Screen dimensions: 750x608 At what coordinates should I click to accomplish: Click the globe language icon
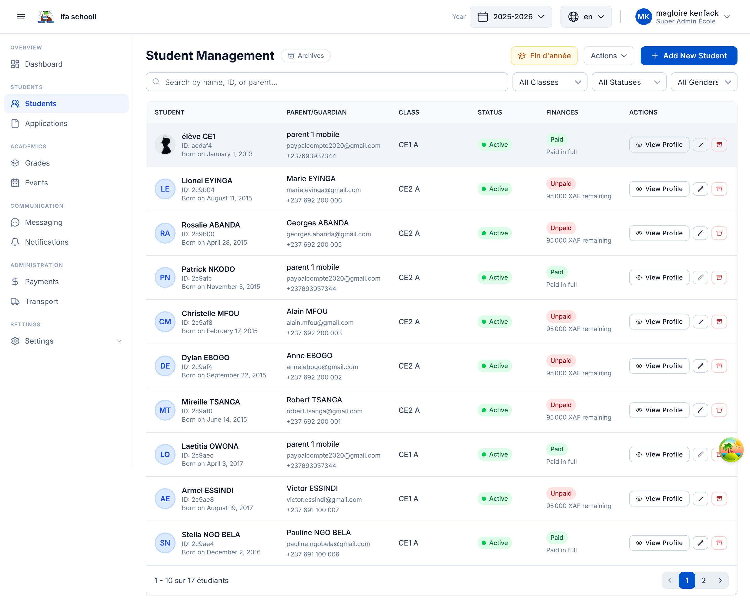573,16
